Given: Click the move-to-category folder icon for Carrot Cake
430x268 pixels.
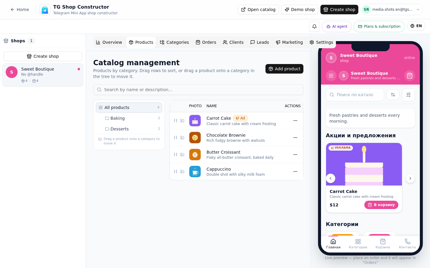Looking at the screenshot, I should (x=182, y=121).
